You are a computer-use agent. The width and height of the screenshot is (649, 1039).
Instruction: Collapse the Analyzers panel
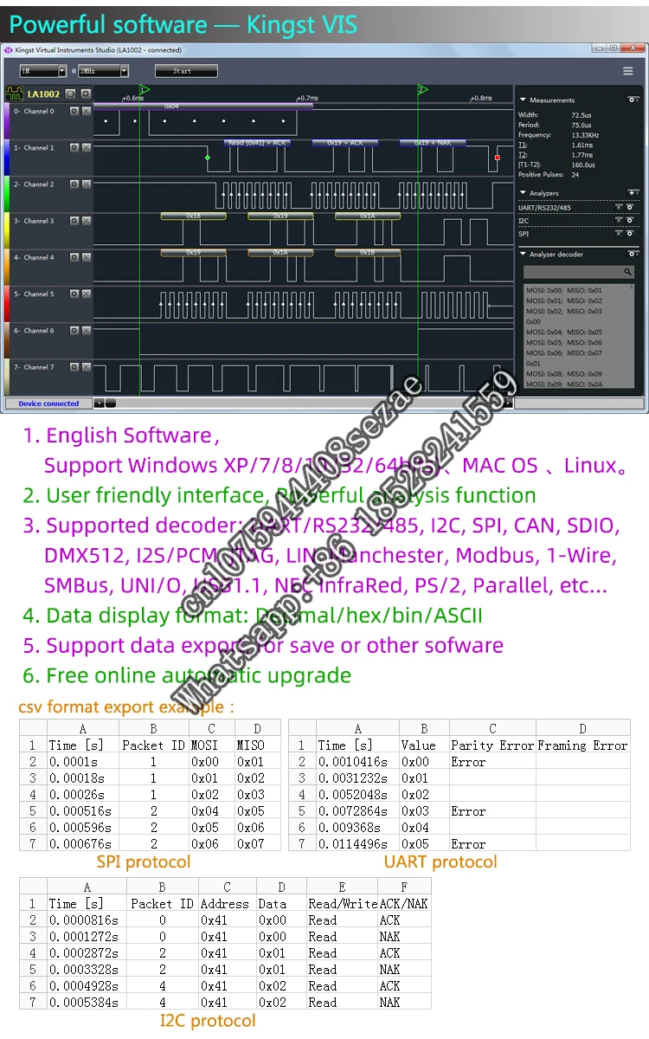click(524, 193)
